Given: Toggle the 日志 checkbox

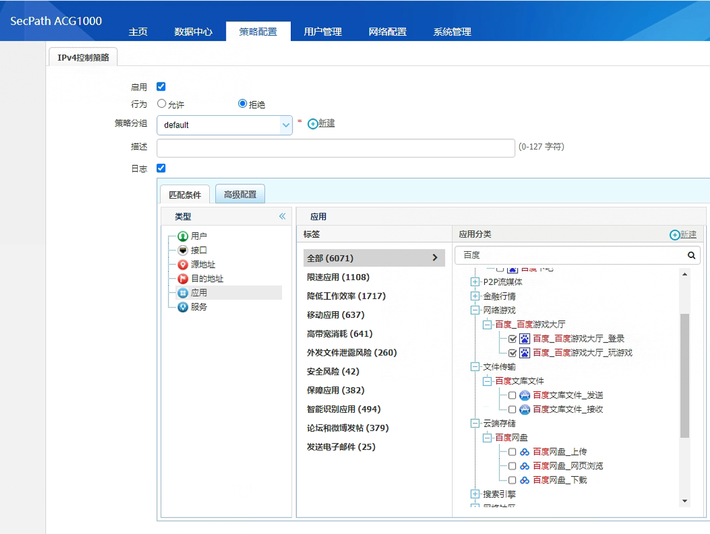Looking at the screenshot, I should pyautogui.click(x=161, y=168).
